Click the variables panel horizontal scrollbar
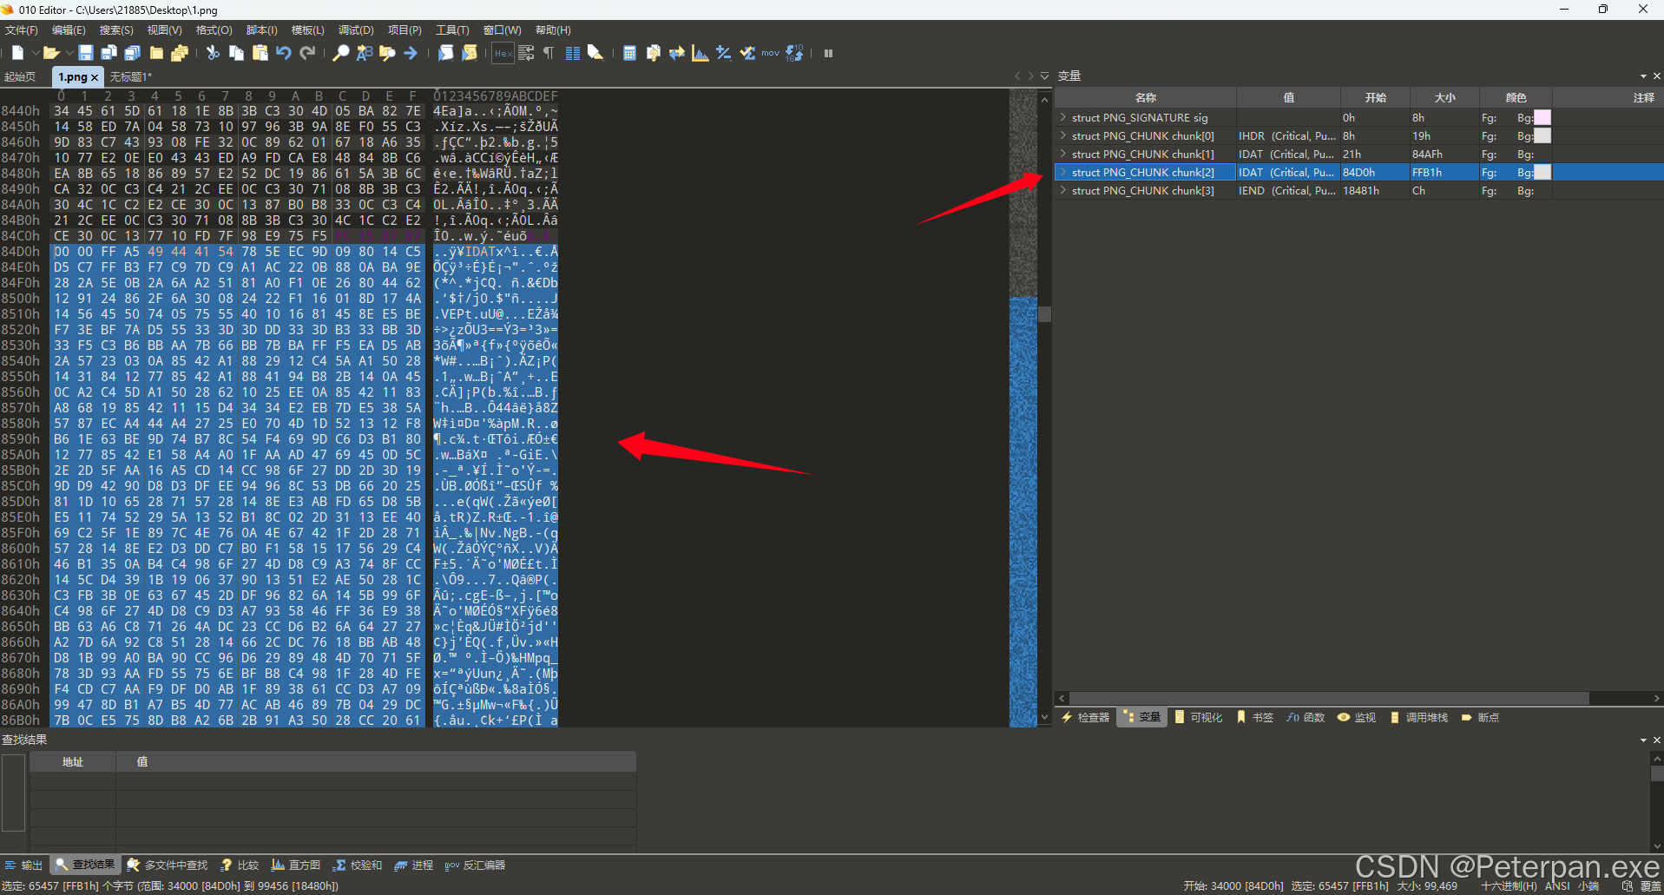The width and height of the screenshot is (1664, 895). [x=1329, y=698]
